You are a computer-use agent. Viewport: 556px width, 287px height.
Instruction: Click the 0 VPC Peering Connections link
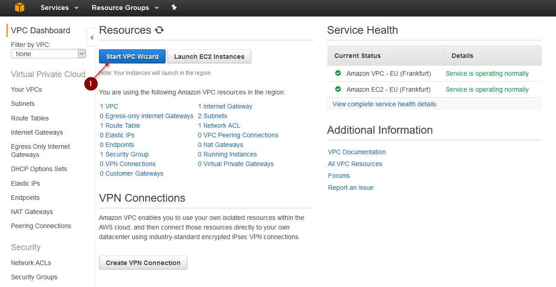tap(238, 135)
